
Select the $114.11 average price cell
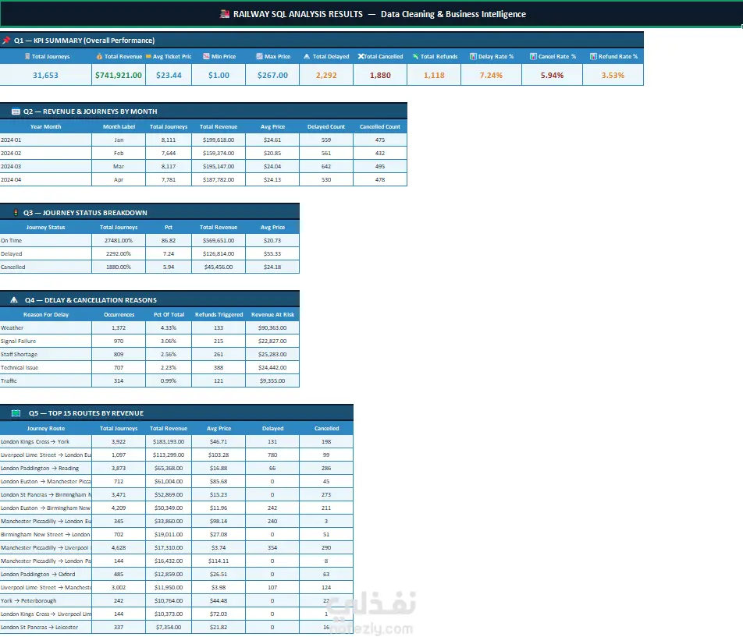point(219,561)
